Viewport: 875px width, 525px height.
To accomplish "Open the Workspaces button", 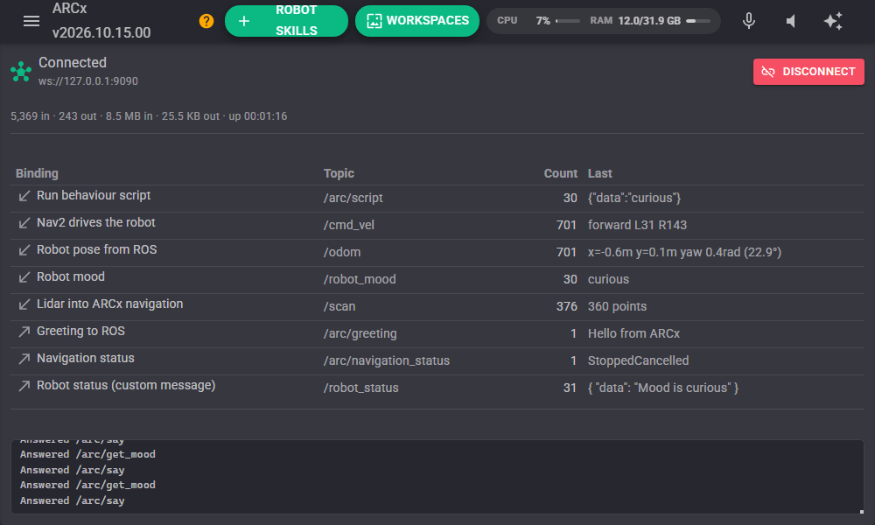I will (x=417, y=21).
